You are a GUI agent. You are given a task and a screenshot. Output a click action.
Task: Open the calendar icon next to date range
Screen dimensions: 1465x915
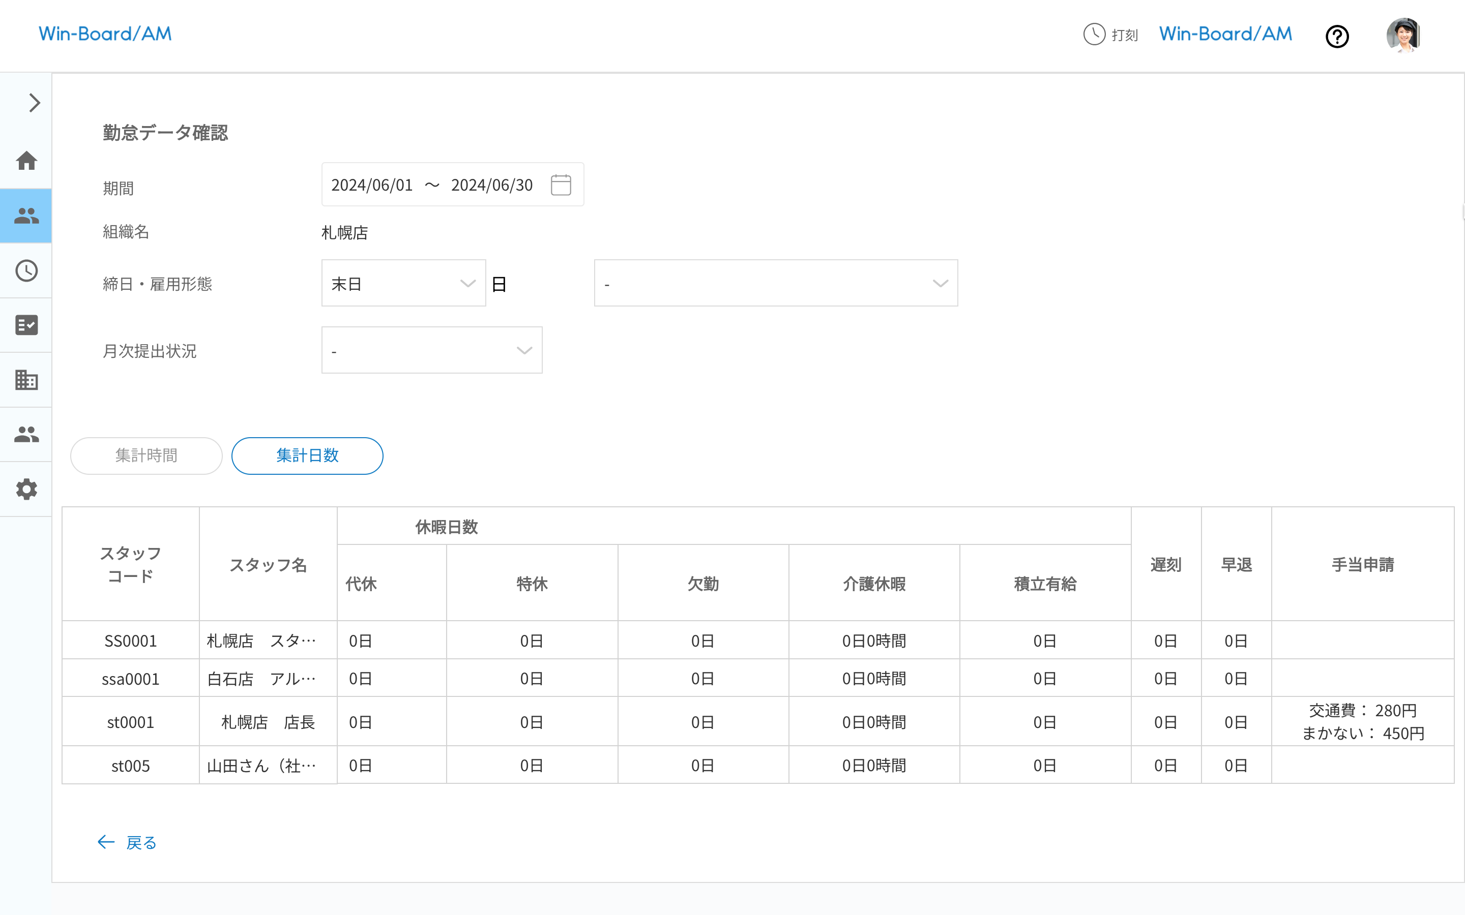[561, 185]
